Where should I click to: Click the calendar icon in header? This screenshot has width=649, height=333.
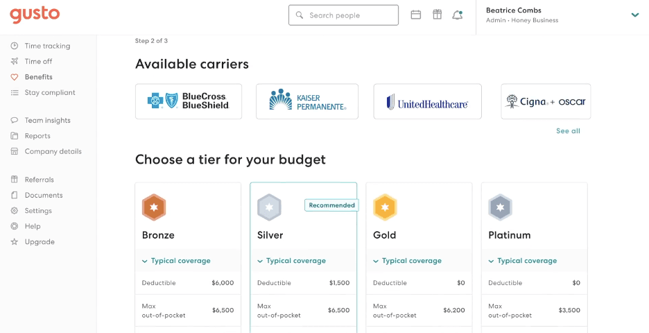tap(416, 15)
